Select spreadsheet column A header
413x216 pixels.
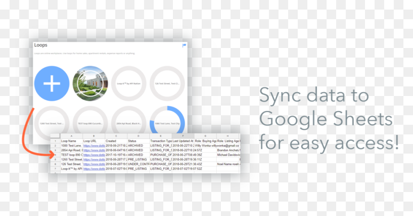(x=72, y=136)
